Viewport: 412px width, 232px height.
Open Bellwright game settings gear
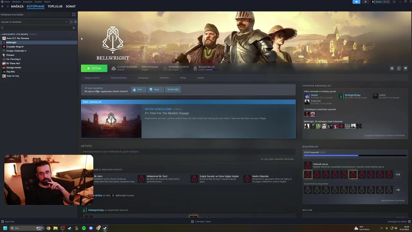[x=392, y=68]
